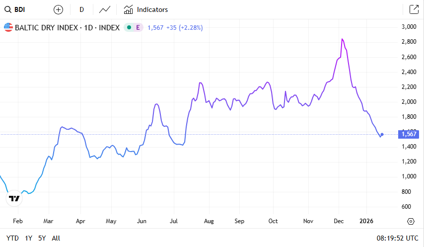Open timezone menu at 08:19:52 UTC
Viewport: 424px width, 247px height.
(x=398, y=238)
